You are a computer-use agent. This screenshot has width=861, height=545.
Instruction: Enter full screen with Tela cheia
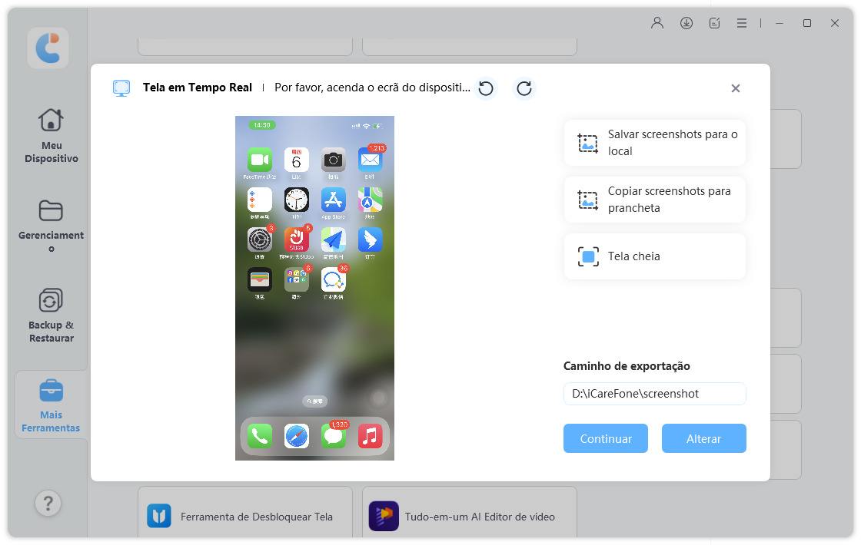(x=655, y=256)
